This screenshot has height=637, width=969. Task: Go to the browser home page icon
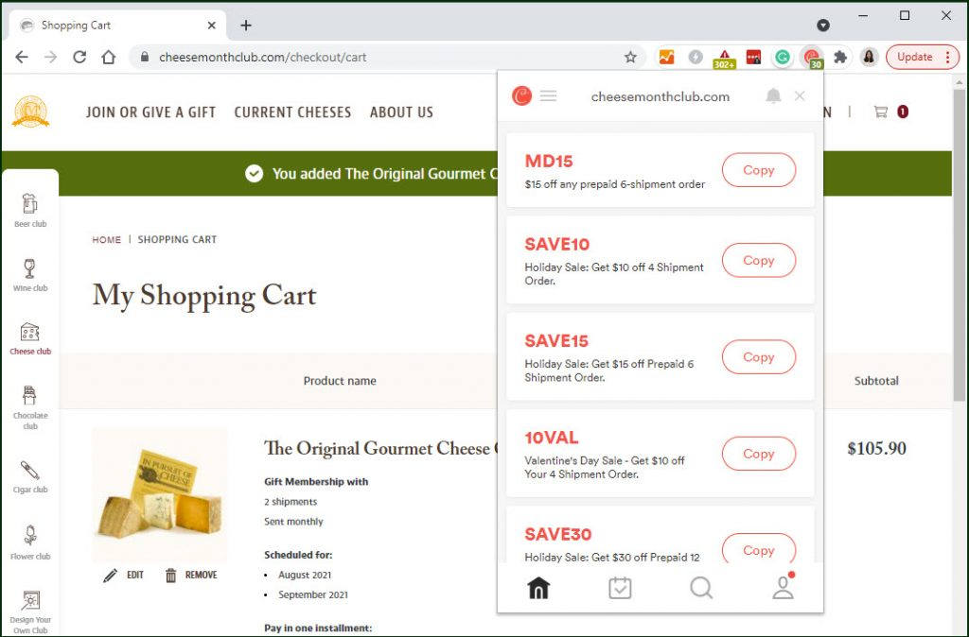coord(109,58)
